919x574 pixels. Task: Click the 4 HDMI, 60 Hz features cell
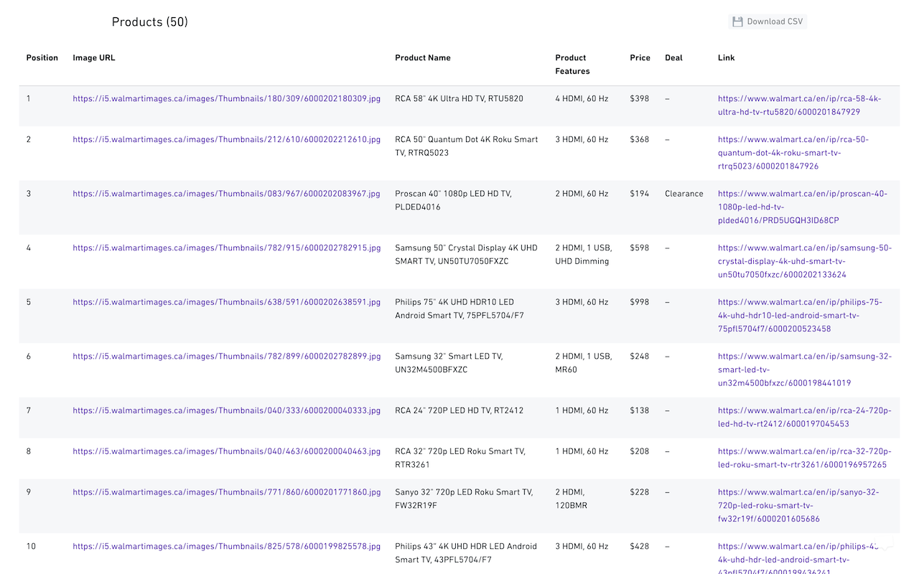(582, 98)
